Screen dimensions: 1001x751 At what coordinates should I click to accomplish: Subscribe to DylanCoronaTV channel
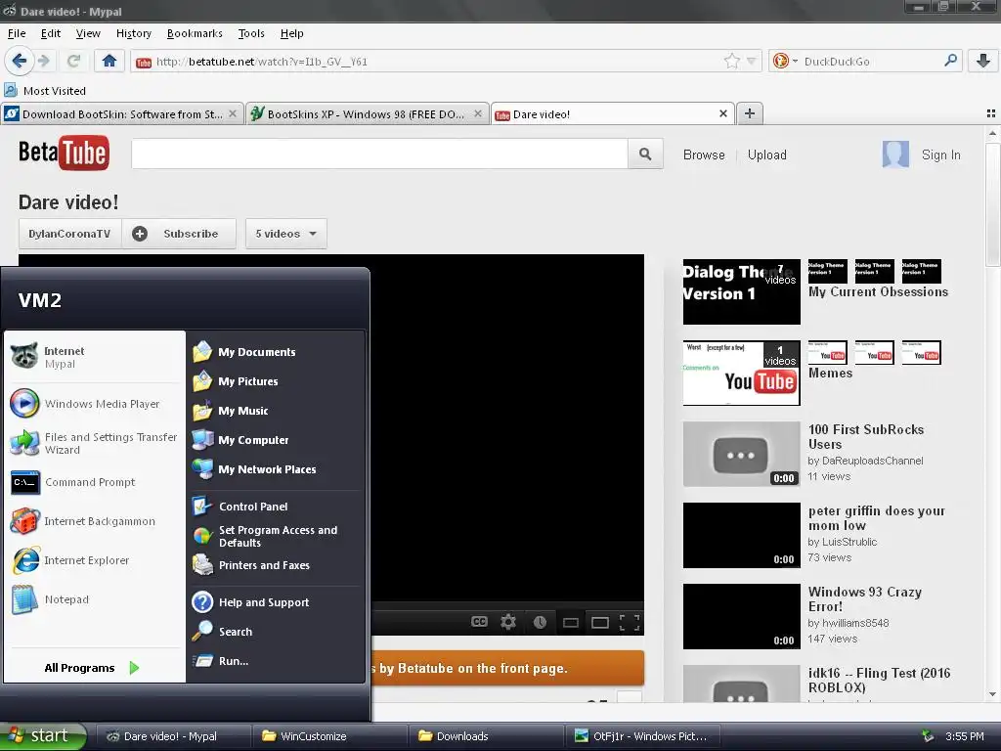pos(179,234)
